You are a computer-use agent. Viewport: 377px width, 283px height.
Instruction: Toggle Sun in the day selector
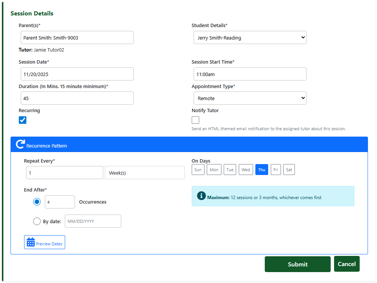pos(198,170)
